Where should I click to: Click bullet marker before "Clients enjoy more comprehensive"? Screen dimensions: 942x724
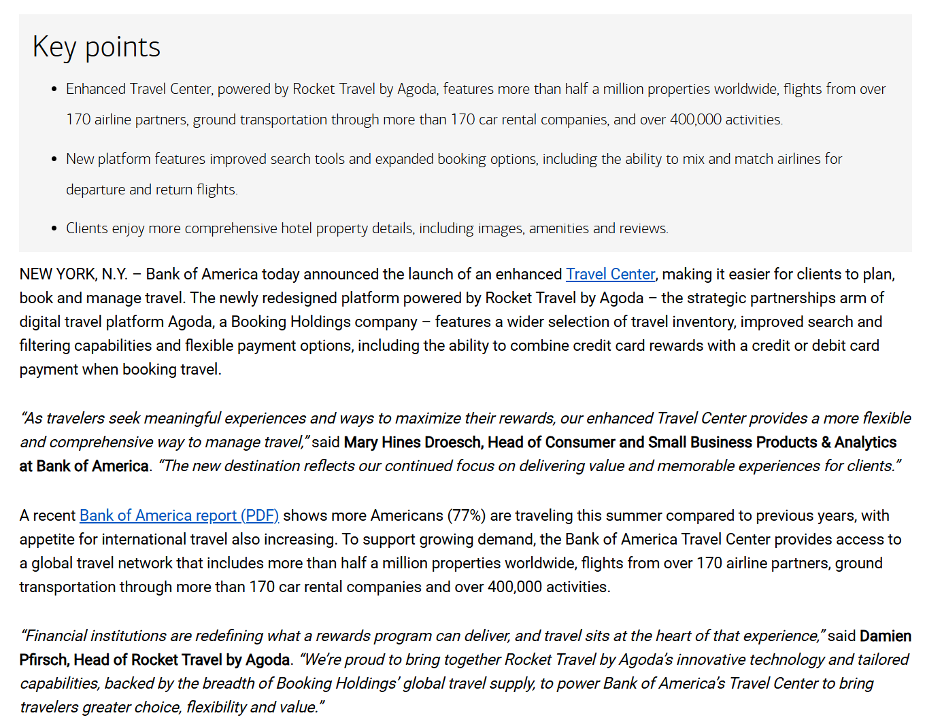pyautogui.click(x=54, y=228)
